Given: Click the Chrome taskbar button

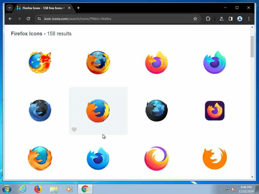Looking at the screenshot, I should point(85,189).
